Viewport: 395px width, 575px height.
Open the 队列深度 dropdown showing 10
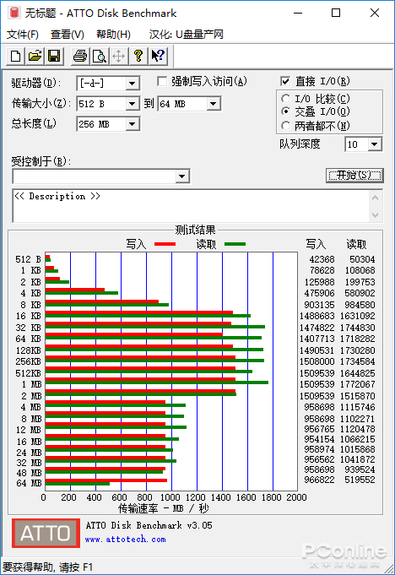coord(374,144)
